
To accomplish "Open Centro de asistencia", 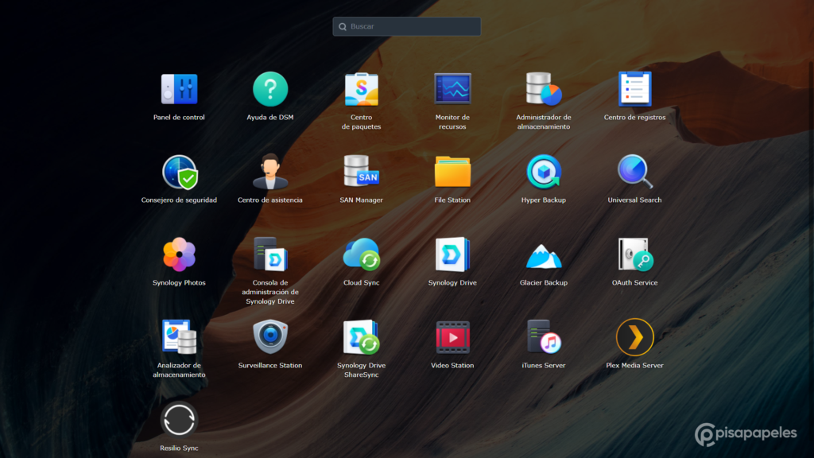I will pos(270,172).
